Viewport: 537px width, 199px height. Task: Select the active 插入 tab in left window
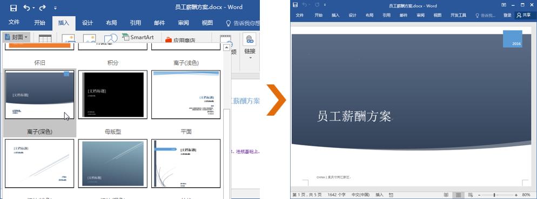coord(64,23)
